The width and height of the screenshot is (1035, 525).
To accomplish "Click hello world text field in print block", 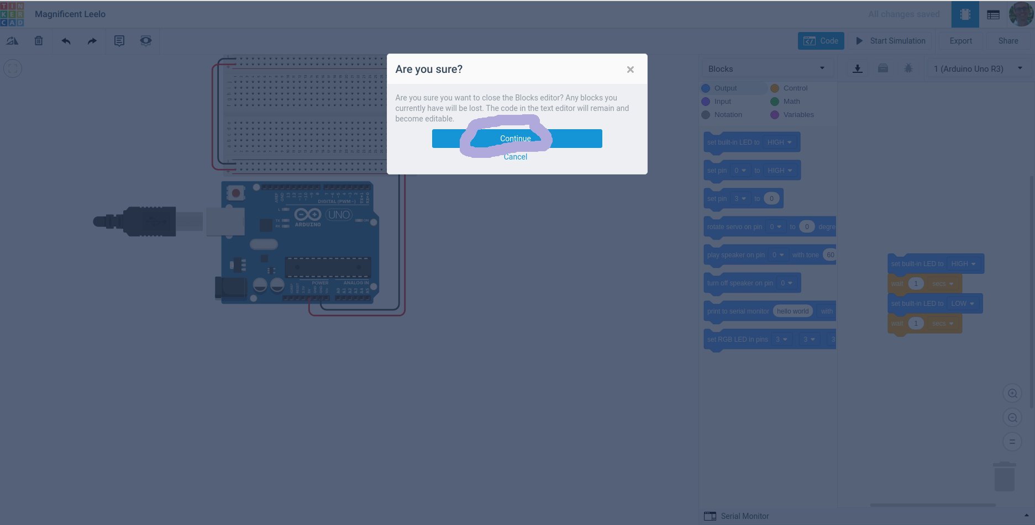I will click(792, 311).
